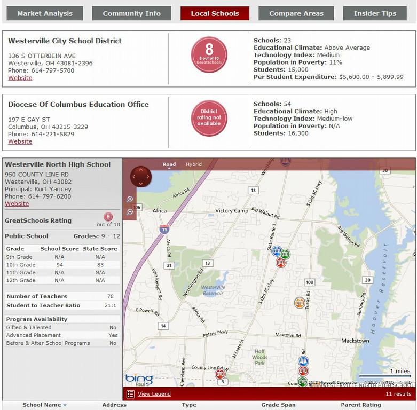Click the 10th Grade state score '83'

pos(100,265)
